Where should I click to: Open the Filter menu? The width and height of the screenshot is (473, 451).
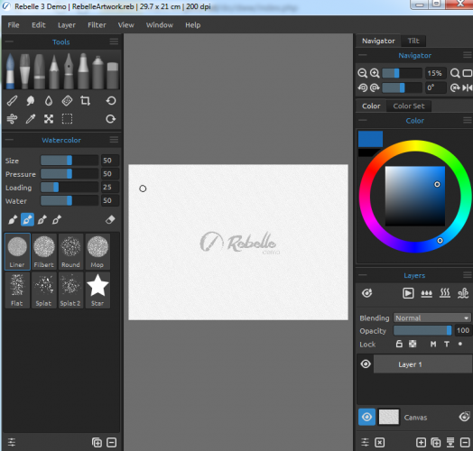[x=97, y=25]
